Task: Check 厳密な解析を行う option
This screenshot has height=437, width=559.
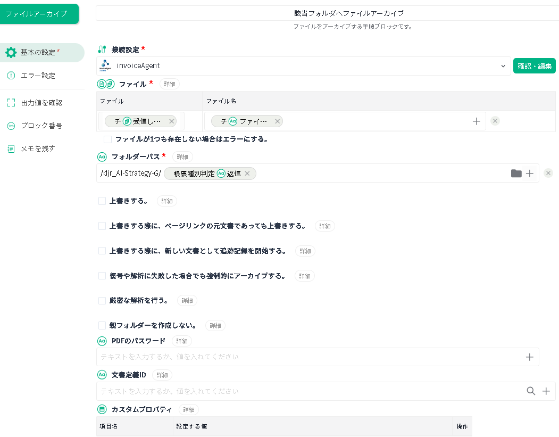Action: pos(102,301)
